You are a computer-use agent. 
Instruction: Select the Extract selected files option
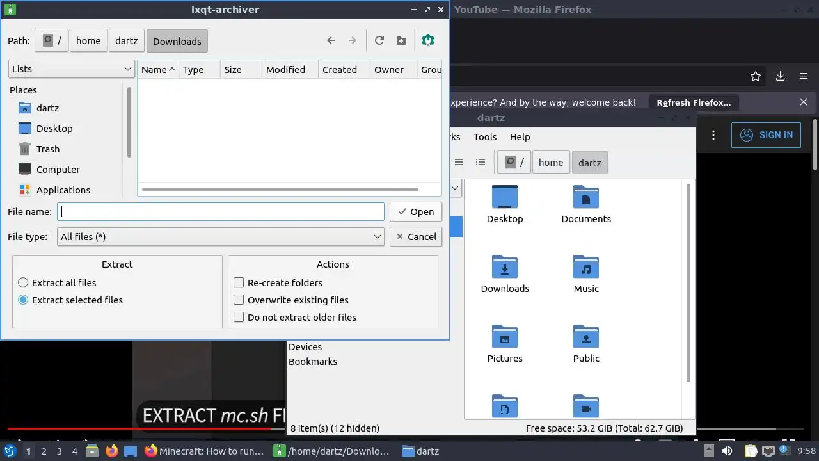pyautogui.click(x=70, y=300)
